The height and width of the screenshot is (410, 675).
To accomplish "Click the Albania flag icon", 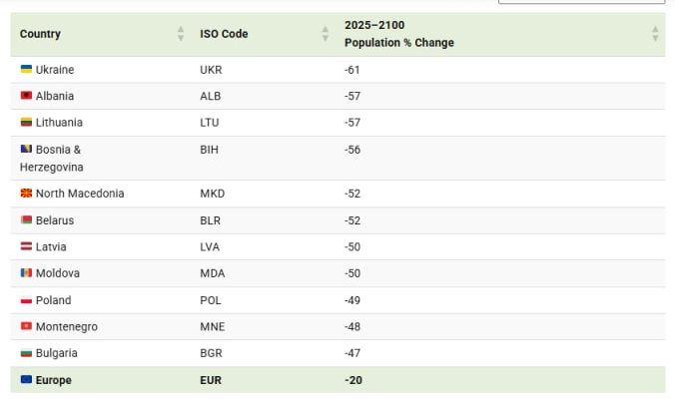I will pos(26,96).
